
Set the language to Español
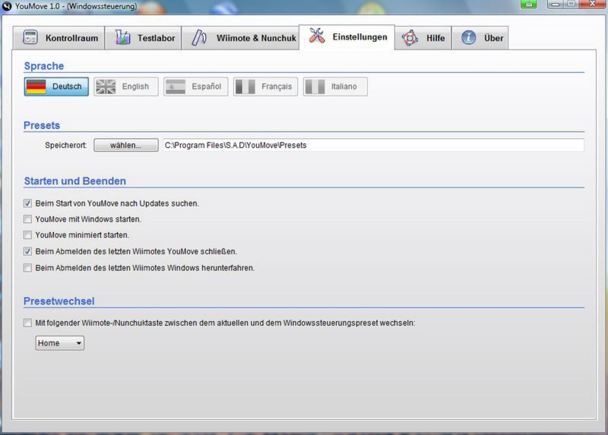(196, 87)
